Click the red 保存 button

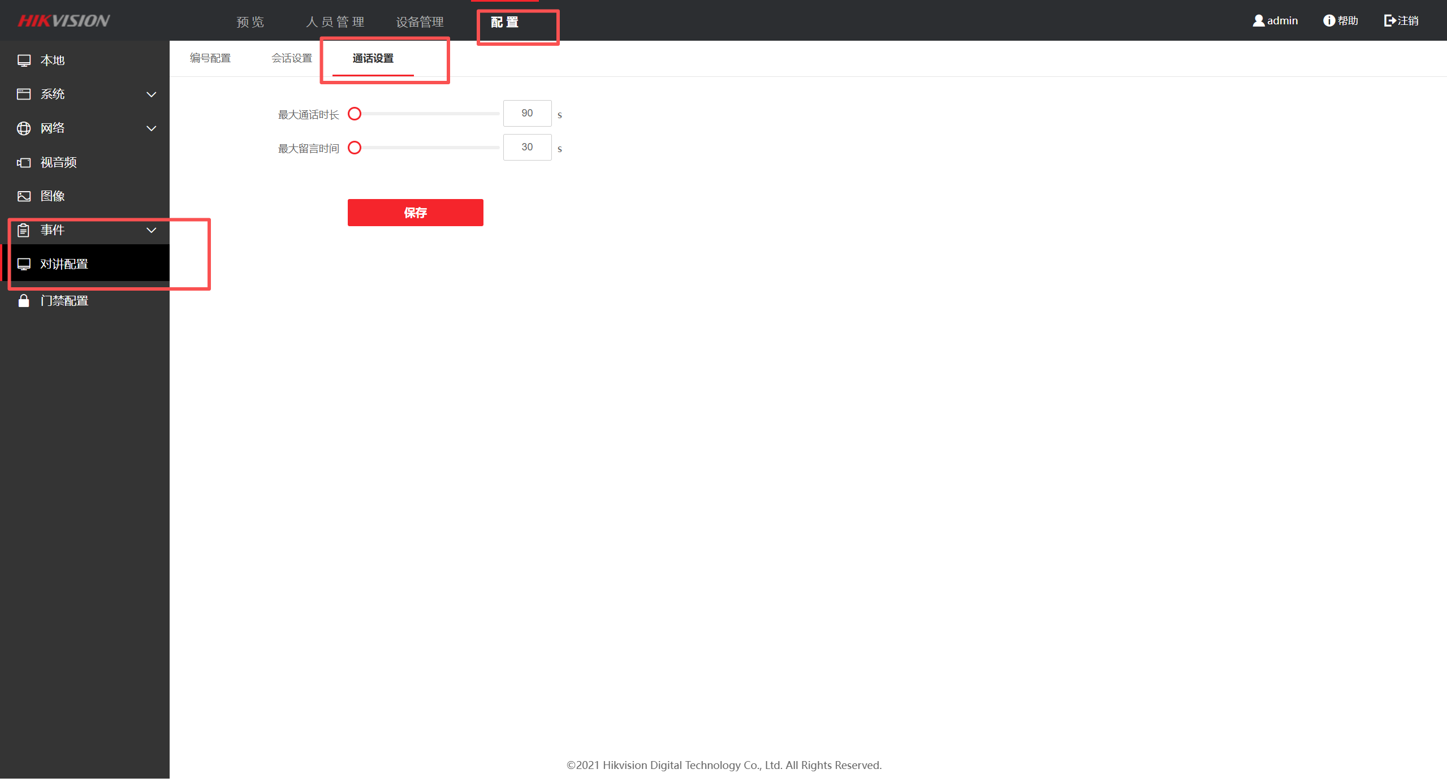pos(415,213)
